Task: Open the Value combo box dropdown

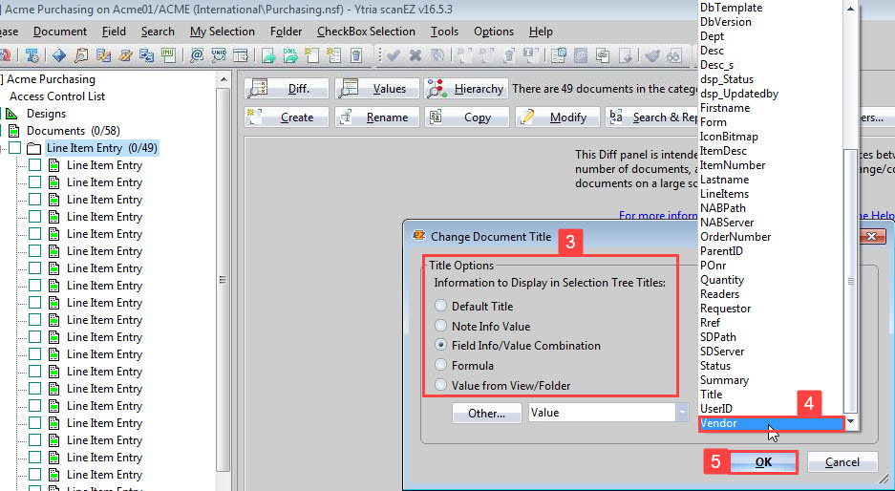Action: [682, 413]
